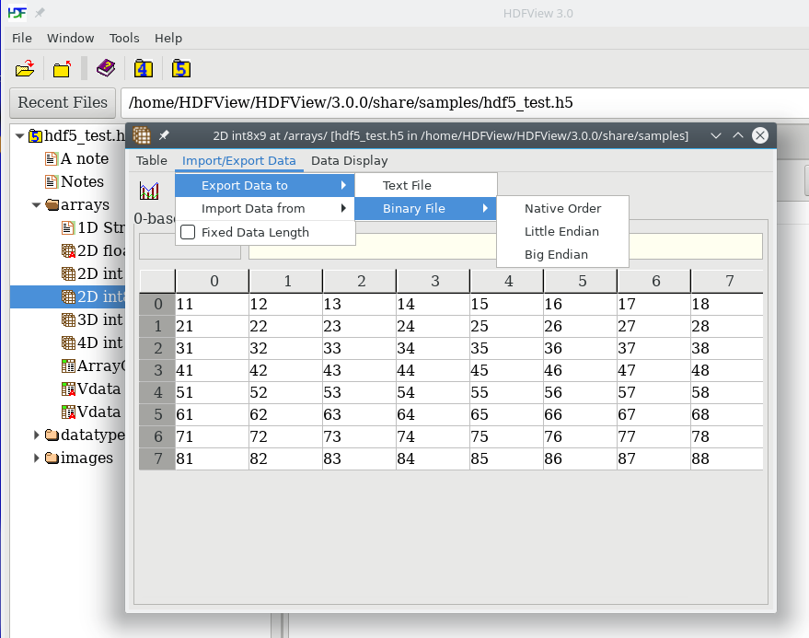Select table cell with value 11
The width and height of the screenshot is (809, 638).
tap(212, 304)
